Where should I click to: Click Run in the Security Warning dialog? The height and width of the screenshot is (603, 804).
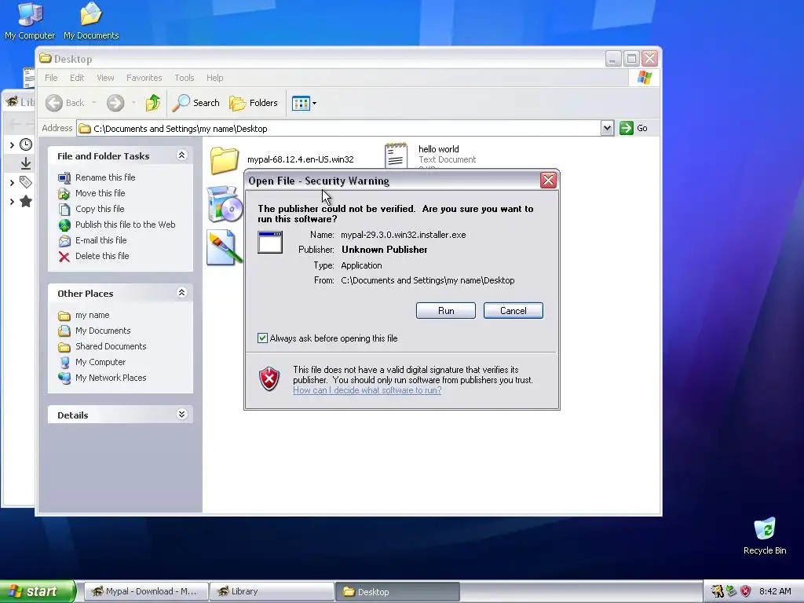[x=446, y=311]
